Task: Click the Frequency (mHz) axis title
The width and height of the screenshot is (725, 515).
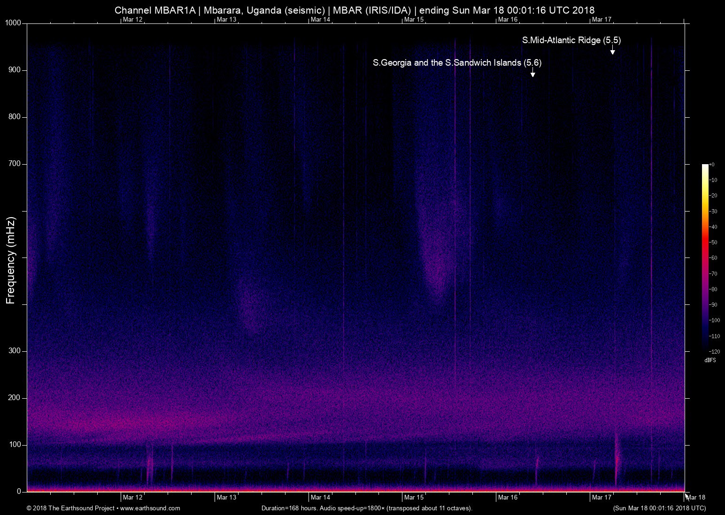Action: (11, 260)
